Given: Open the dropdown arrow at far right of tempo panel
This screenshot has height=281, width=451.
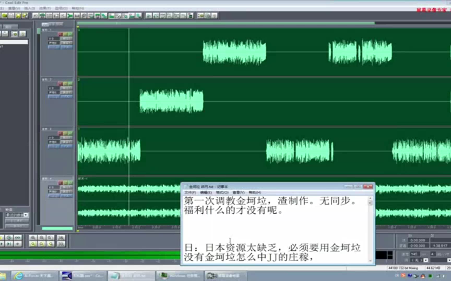Looking at the screenshot, I should (x=449, y=260).
